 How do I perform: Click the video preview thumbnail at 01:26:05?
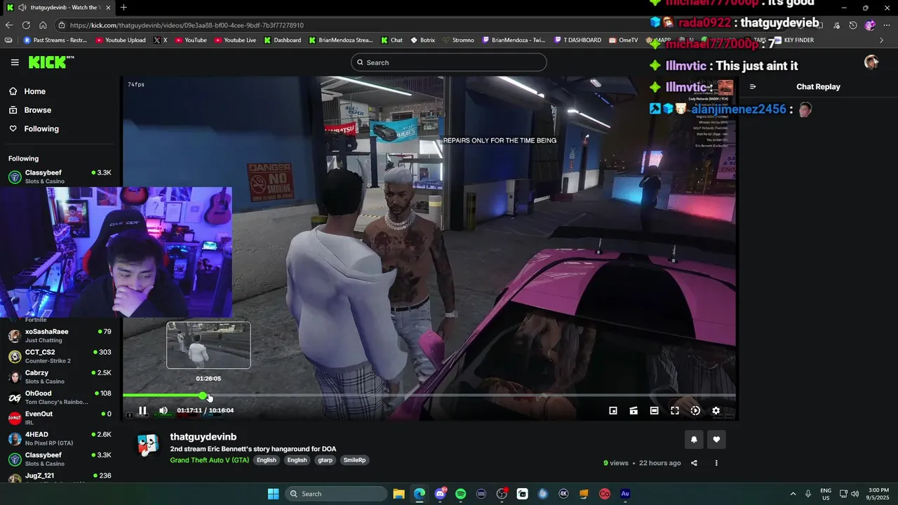(208, 345)
